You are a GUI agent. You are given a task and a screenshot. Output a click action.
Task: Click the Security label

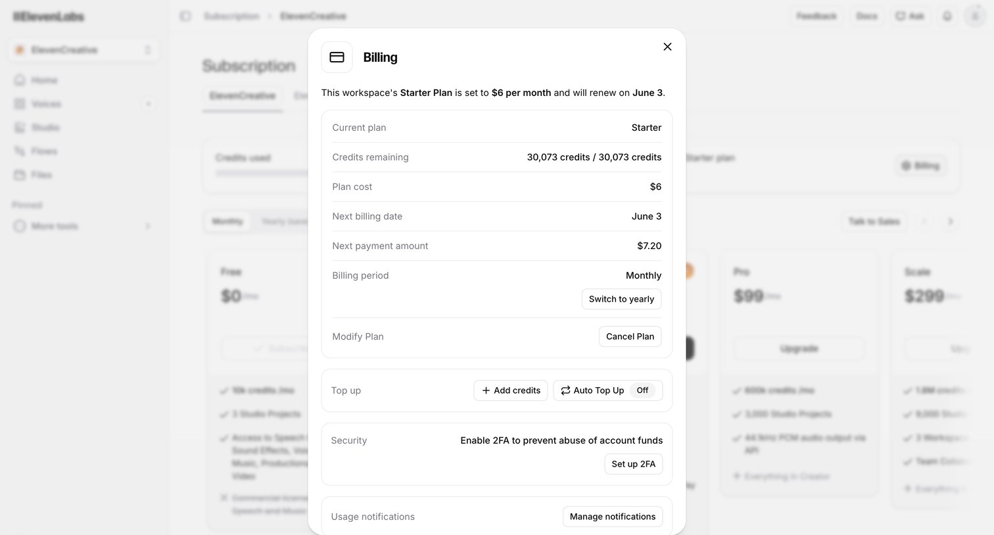pos(348,440)
